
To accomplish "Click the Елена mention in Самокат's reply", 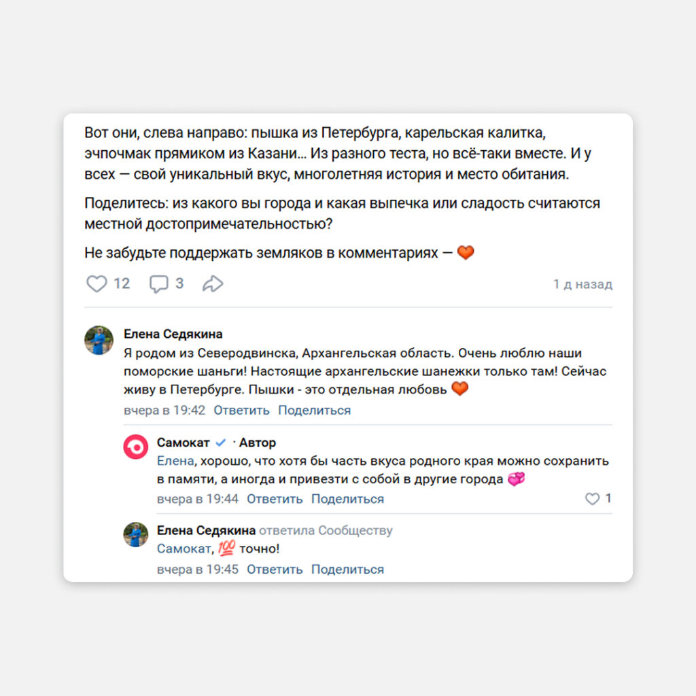I will click(x=175, y=462).
